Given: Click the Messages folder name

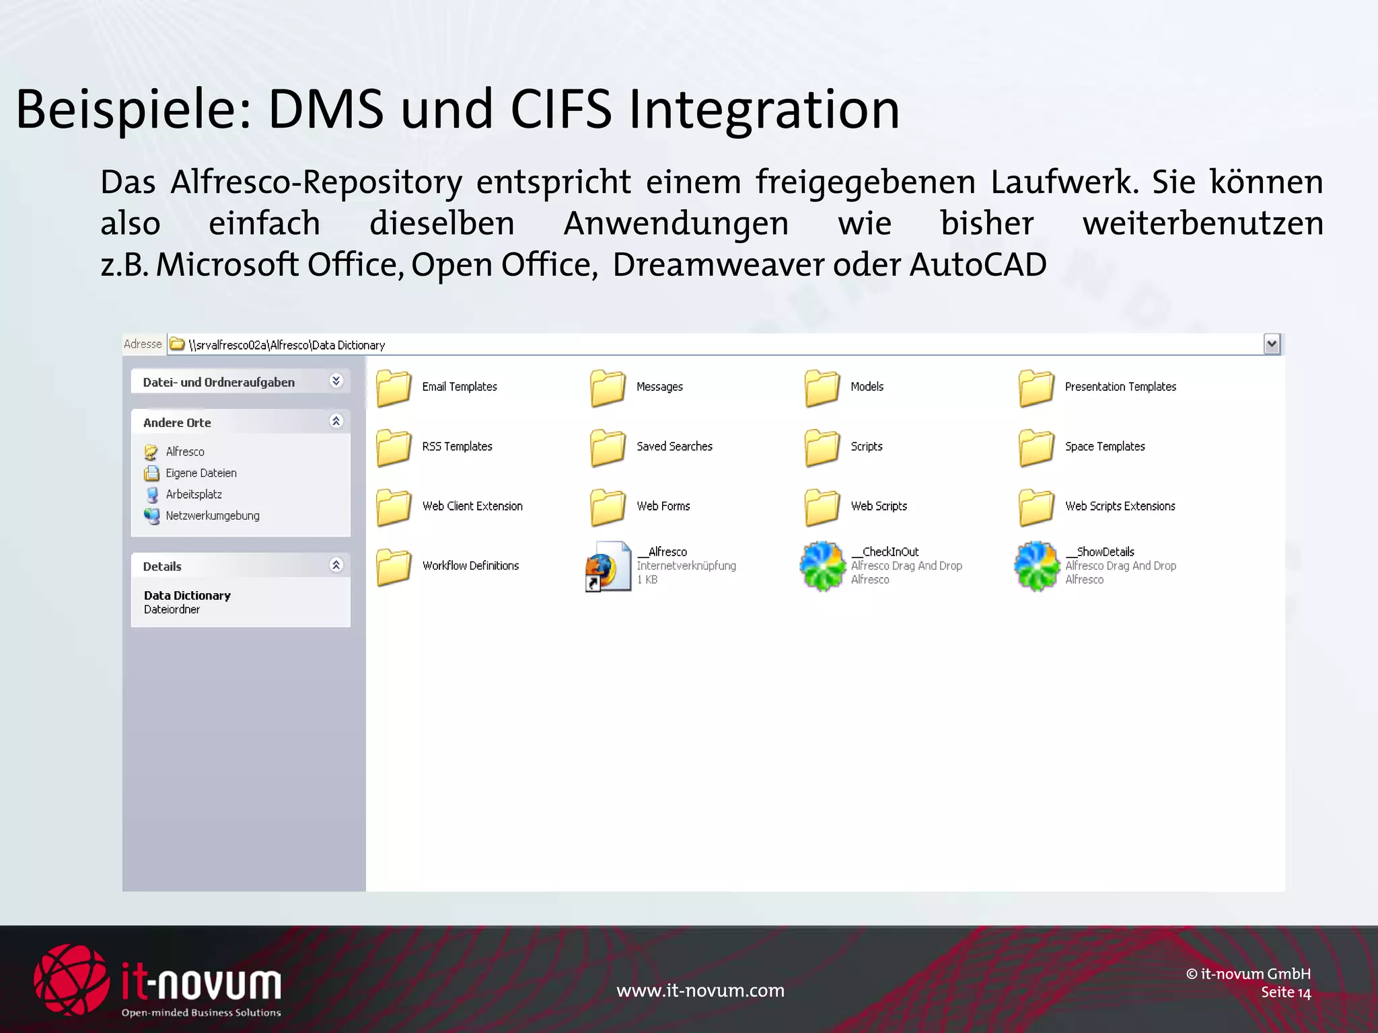Looking at the screenshot, I should (659, 387).
